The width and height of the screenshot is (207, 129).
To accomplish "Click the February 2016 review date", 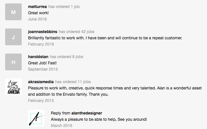I will [41, 44].
